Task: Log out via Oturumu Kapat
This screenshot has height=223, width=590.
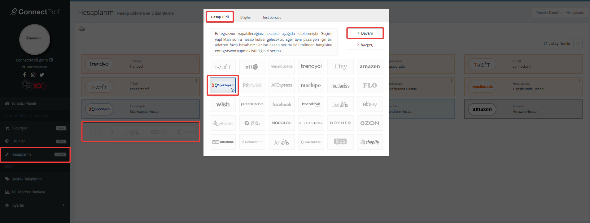Action: click(x=35, y=67)
